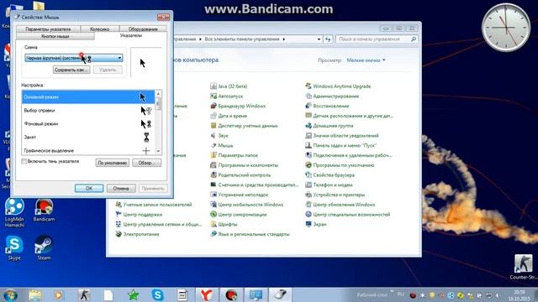Open Свойства браузера item

(x=330, y=175)
